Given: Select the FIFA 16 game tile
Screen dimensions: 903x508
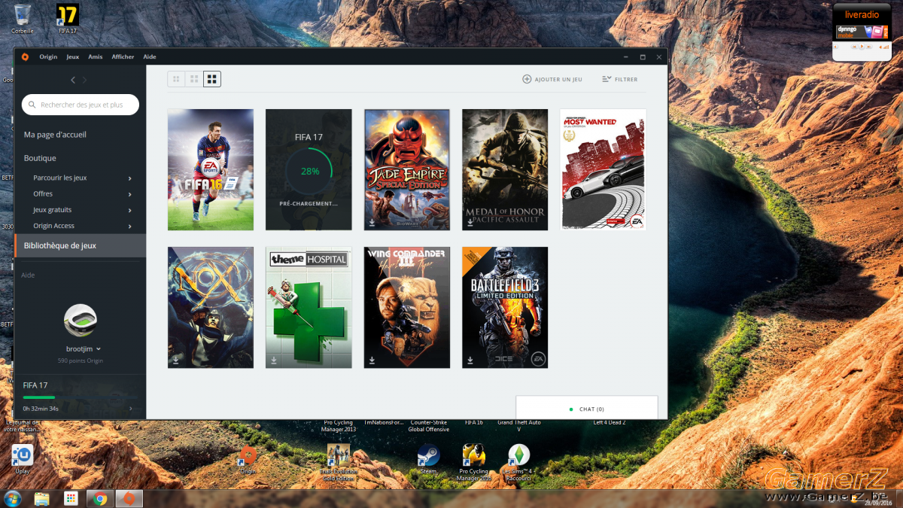Looking at the screenshot, I should 211,169.
